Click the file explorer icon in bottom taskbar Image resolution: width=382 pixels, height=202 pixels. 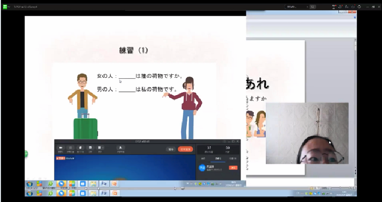(93, 193)
